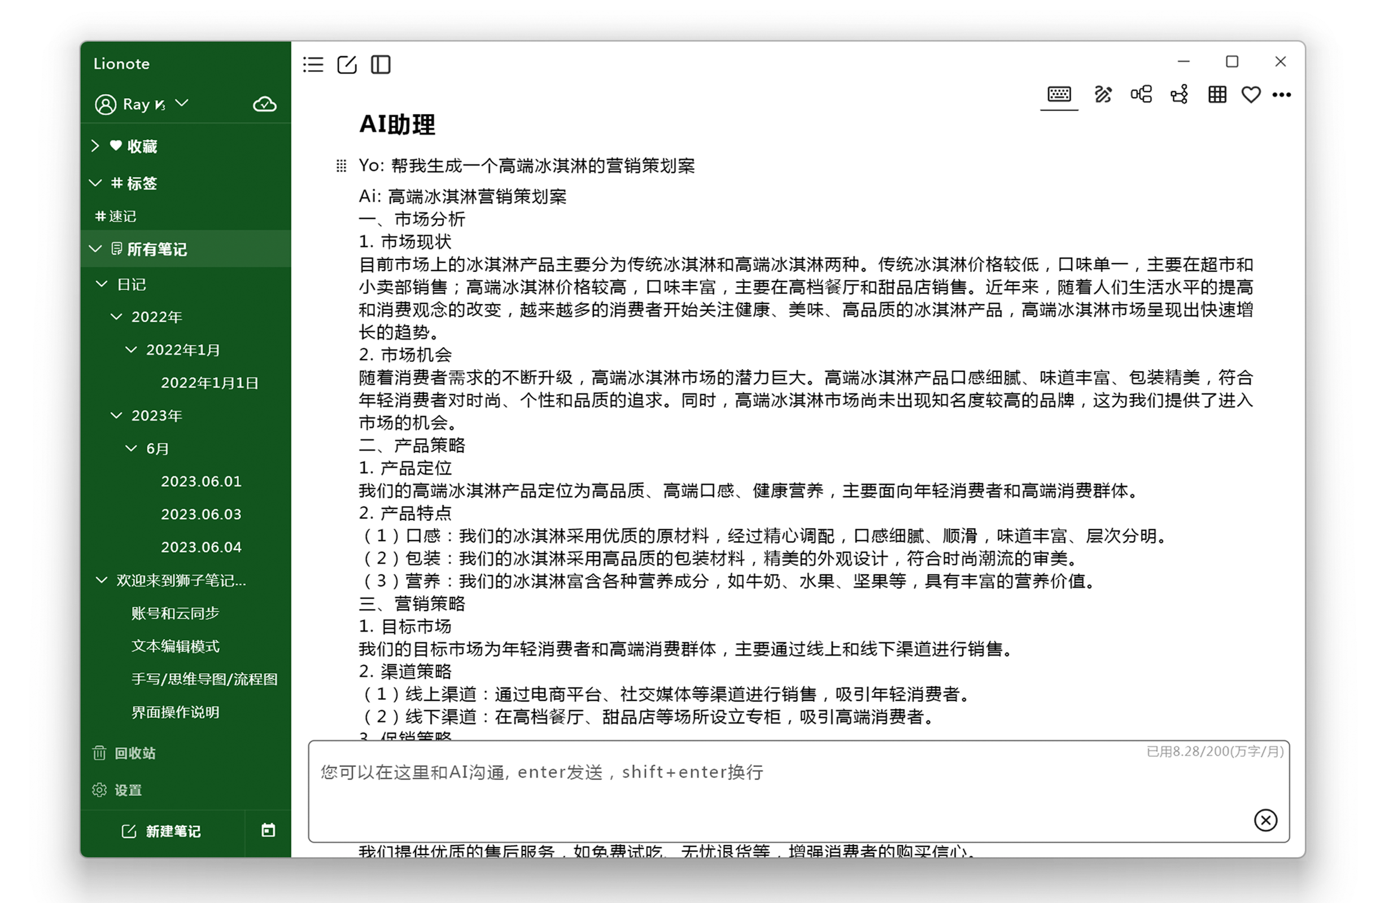
Task: Open the note list panel icon
Action: [x=313, y=65]
